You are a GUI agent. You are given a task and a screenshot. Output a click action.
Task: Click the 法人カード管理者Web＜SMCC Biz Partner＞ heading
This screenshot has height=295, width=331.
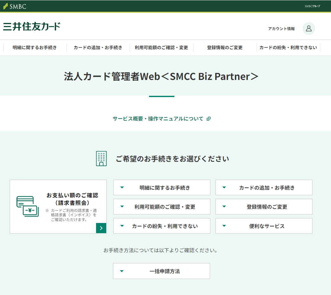[x=161, y=76]
